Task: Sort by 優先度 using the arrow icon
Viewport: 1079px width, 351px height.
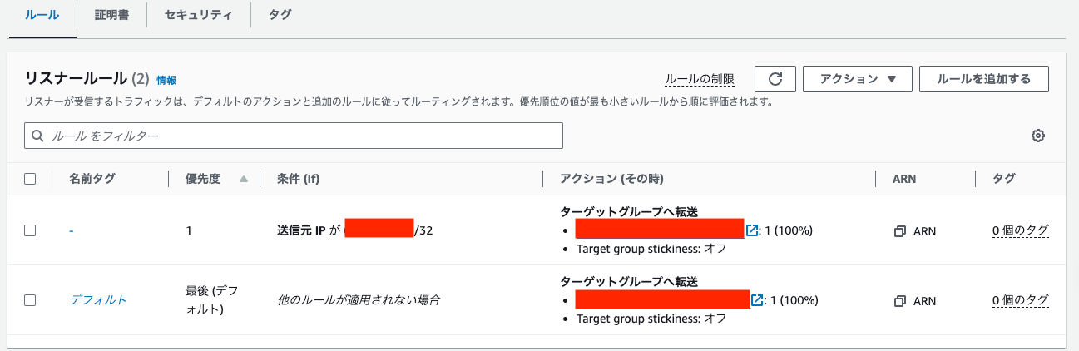Action: coord(244,179)
